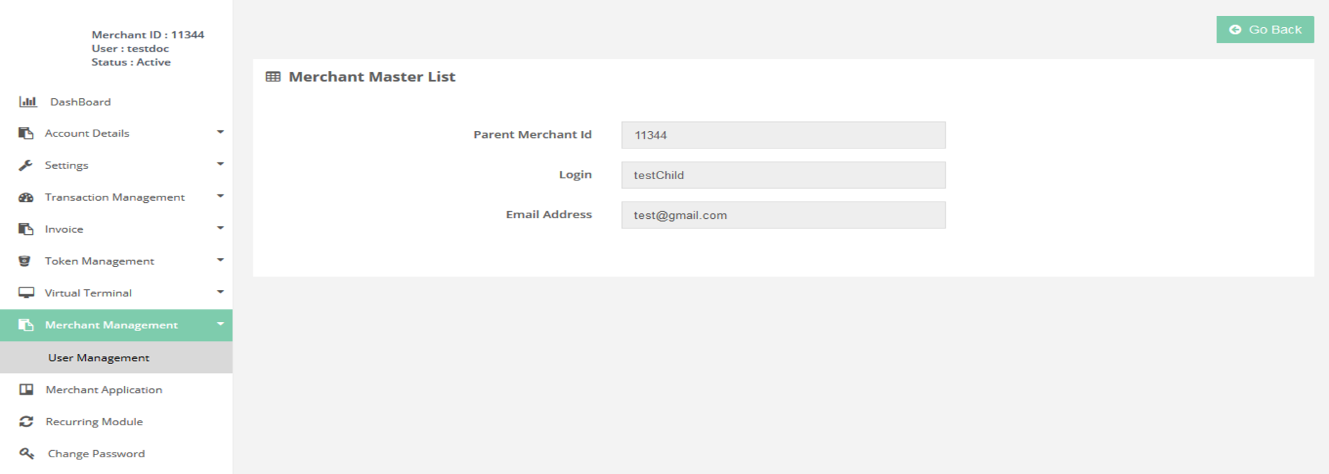Image resolution: width=1329 pixels, height=474 pixels.
Task: Expand the Account Details dropdown arrow
Action: tap(220, 132)
